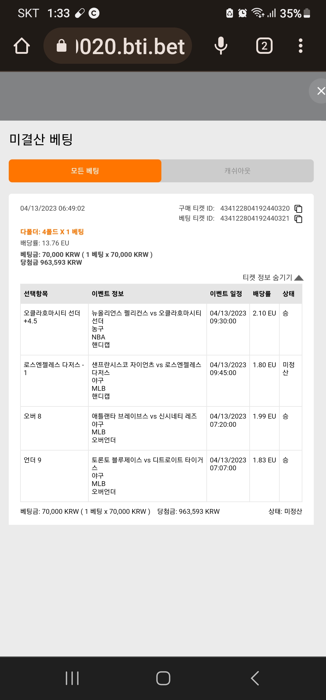Tap the 다폴더: 4폴드 X 1 베팅 heading
This screenshot has height=700, width=326.
pos(52,232)
